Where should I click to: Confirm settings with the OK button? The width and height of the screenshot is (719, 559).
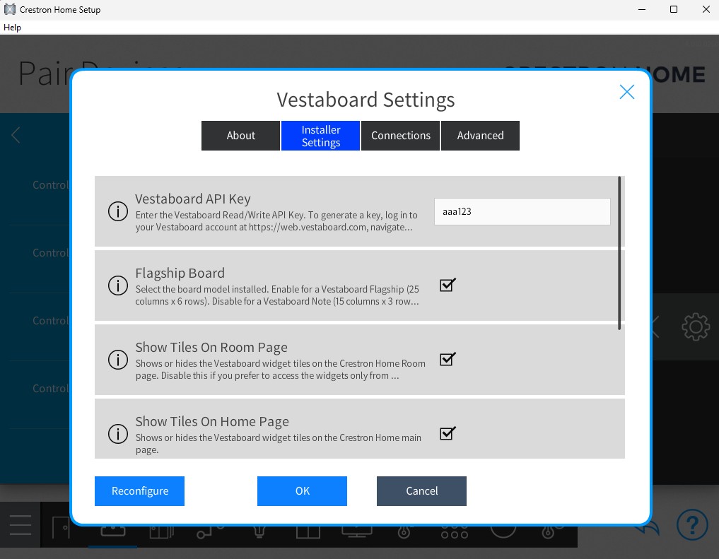pyautogui.click(x=302, y=491)
